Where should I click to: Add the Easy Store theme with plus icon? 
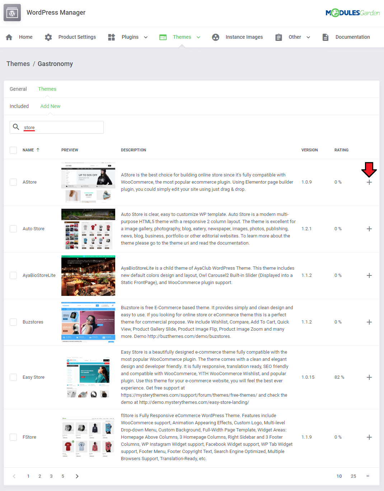pyautogui.click(x=369, y=377)
